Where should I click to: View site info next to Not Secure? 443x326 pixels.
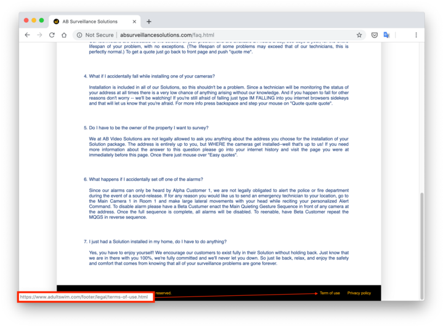pos(79,35)
